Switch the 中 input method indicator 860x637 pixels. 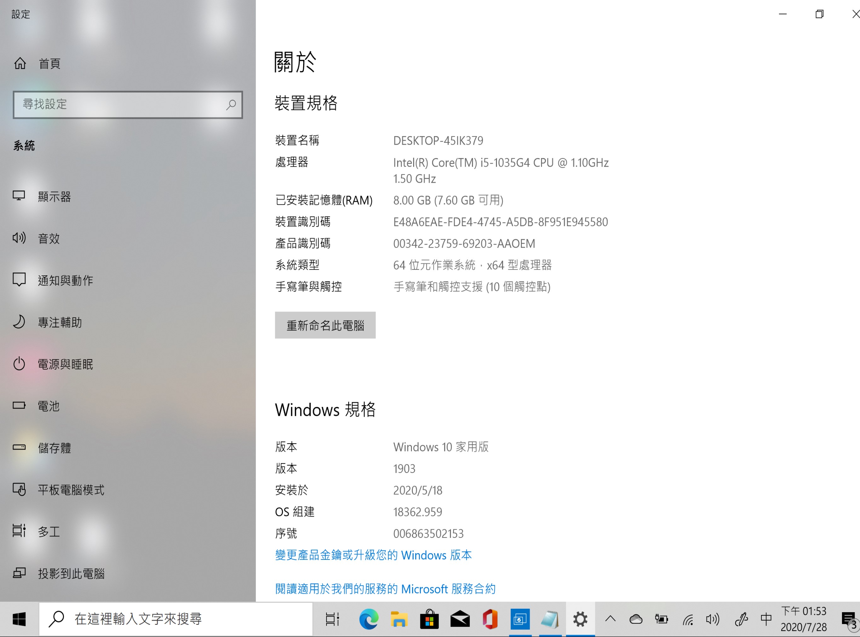point(766,620)
